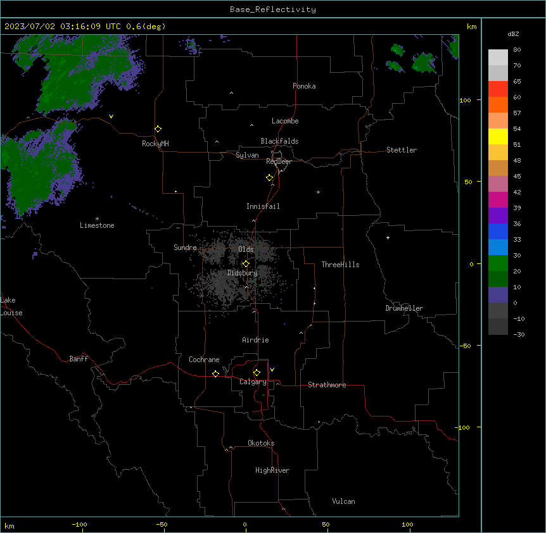Select the Innisfail city label

point(263,206)
